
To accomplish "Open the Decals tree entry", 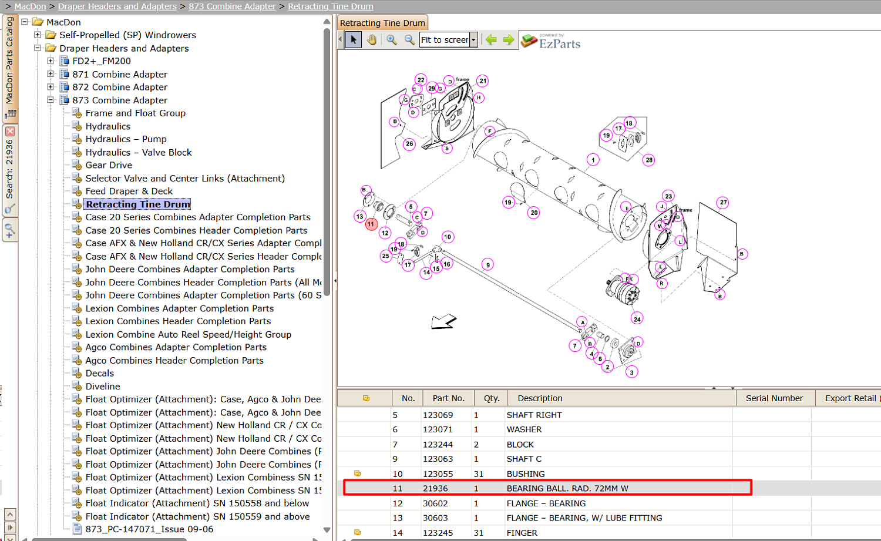I will point(99,373).
